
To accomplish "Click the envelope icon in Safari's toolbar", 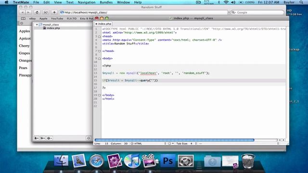I will (46, 12).
